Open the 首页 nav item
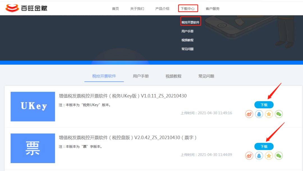The height and width of the screenshot is (171, 303). (x=115, y=8)
